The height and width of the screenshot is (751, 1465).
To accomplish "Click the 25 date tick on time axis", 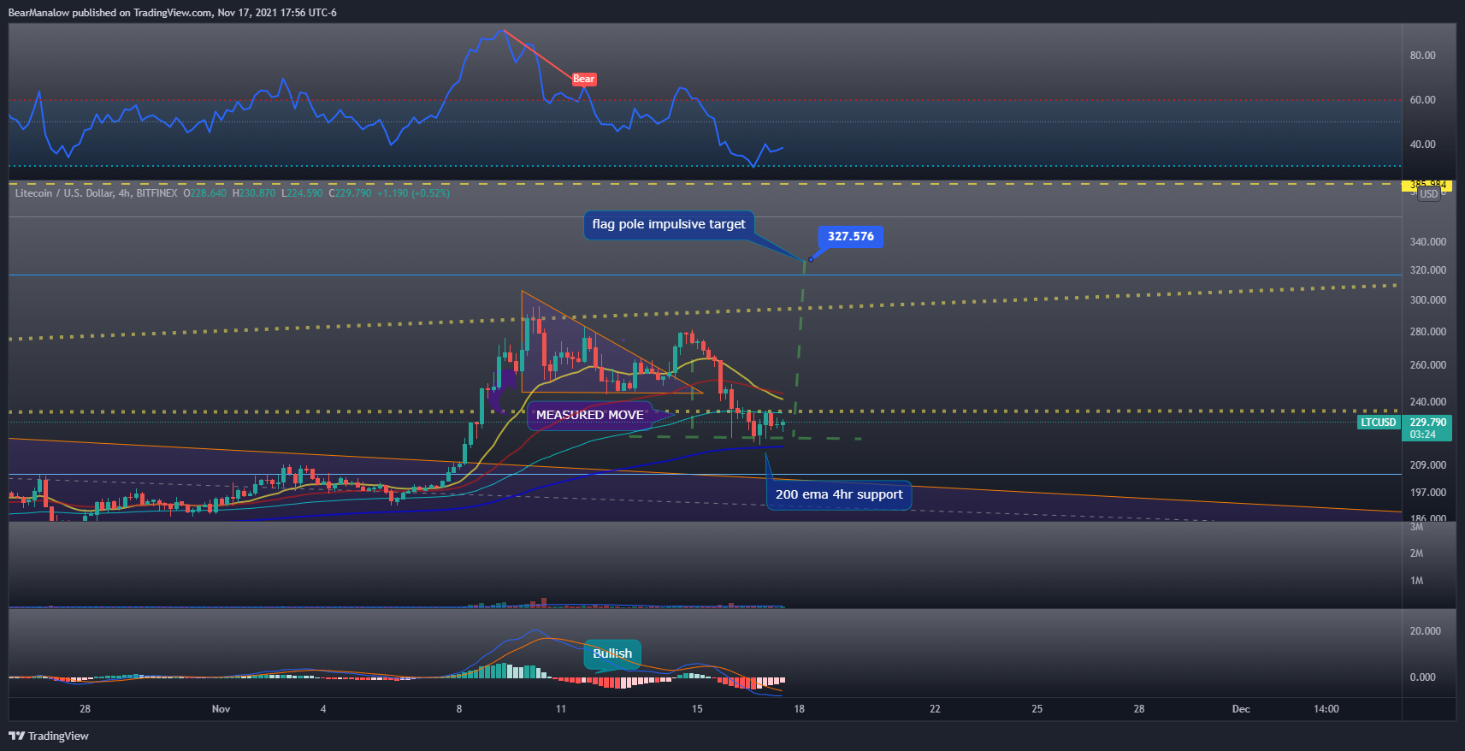I will click(1037, 709).
